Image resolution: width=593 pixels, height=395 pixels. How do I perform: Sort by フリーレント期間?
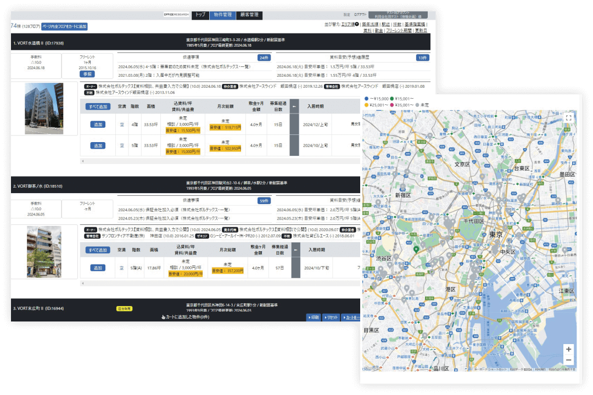pyautogui.click(x=399, y=31)
